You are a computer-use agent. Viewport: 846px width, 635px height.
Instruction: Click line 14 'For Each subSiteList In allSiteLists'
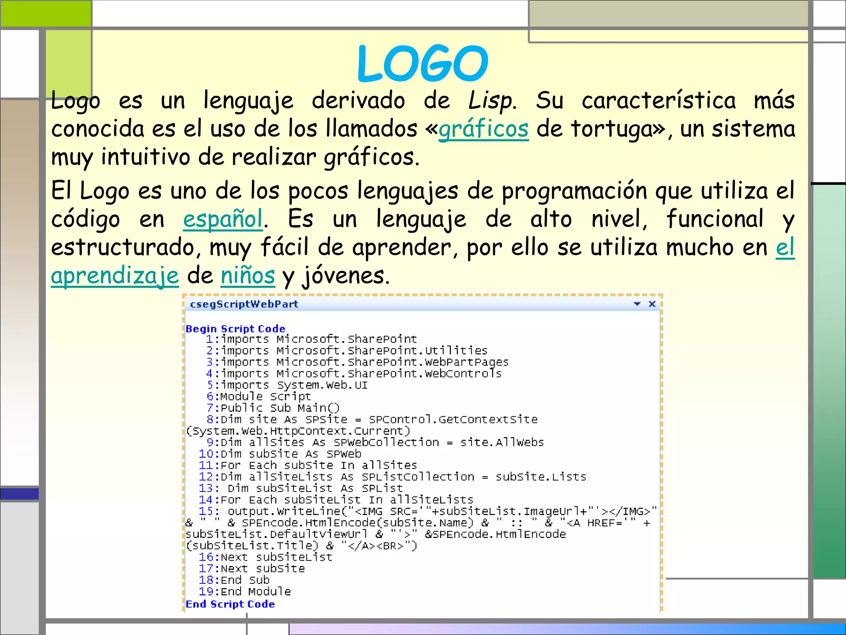[x=336, y=500]
